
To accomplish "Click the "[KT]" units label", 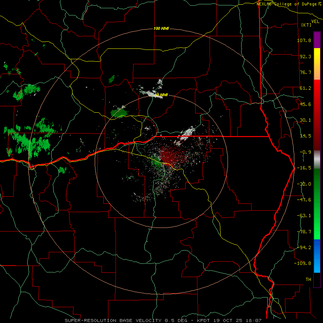I will point(306,25).
